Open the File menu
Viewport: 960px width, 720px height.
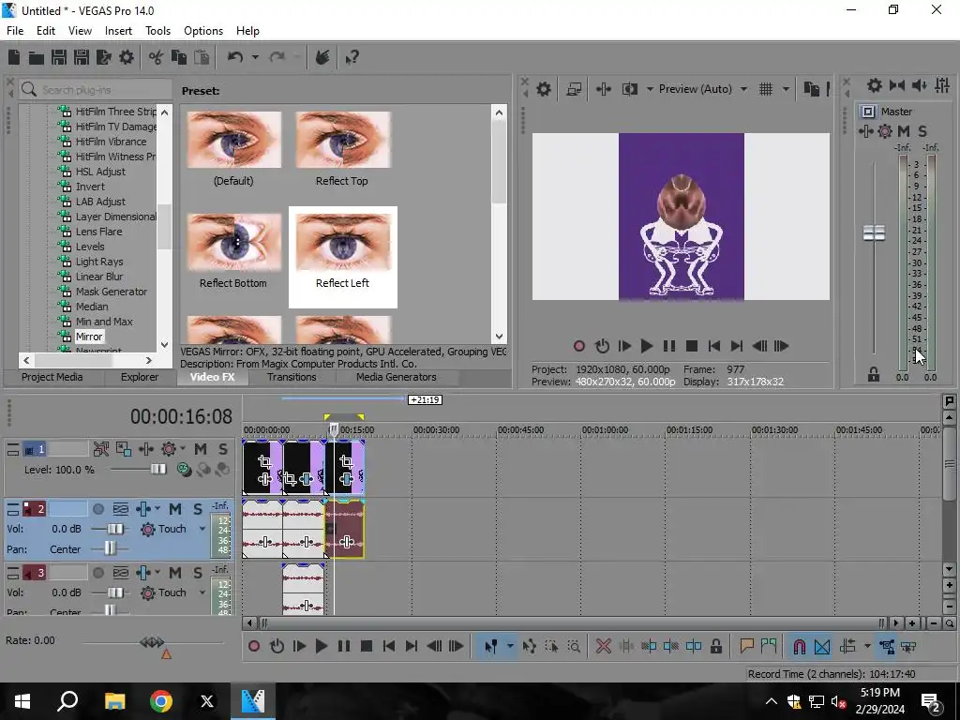pyautogui.click(x=15, y=31)
